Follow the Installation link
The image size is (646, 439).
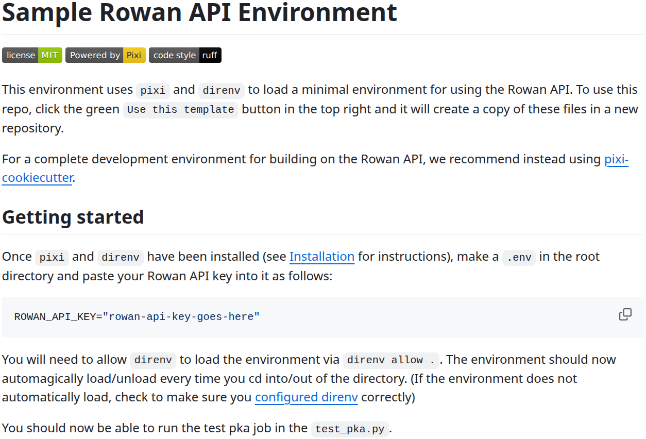pos(321,256)
